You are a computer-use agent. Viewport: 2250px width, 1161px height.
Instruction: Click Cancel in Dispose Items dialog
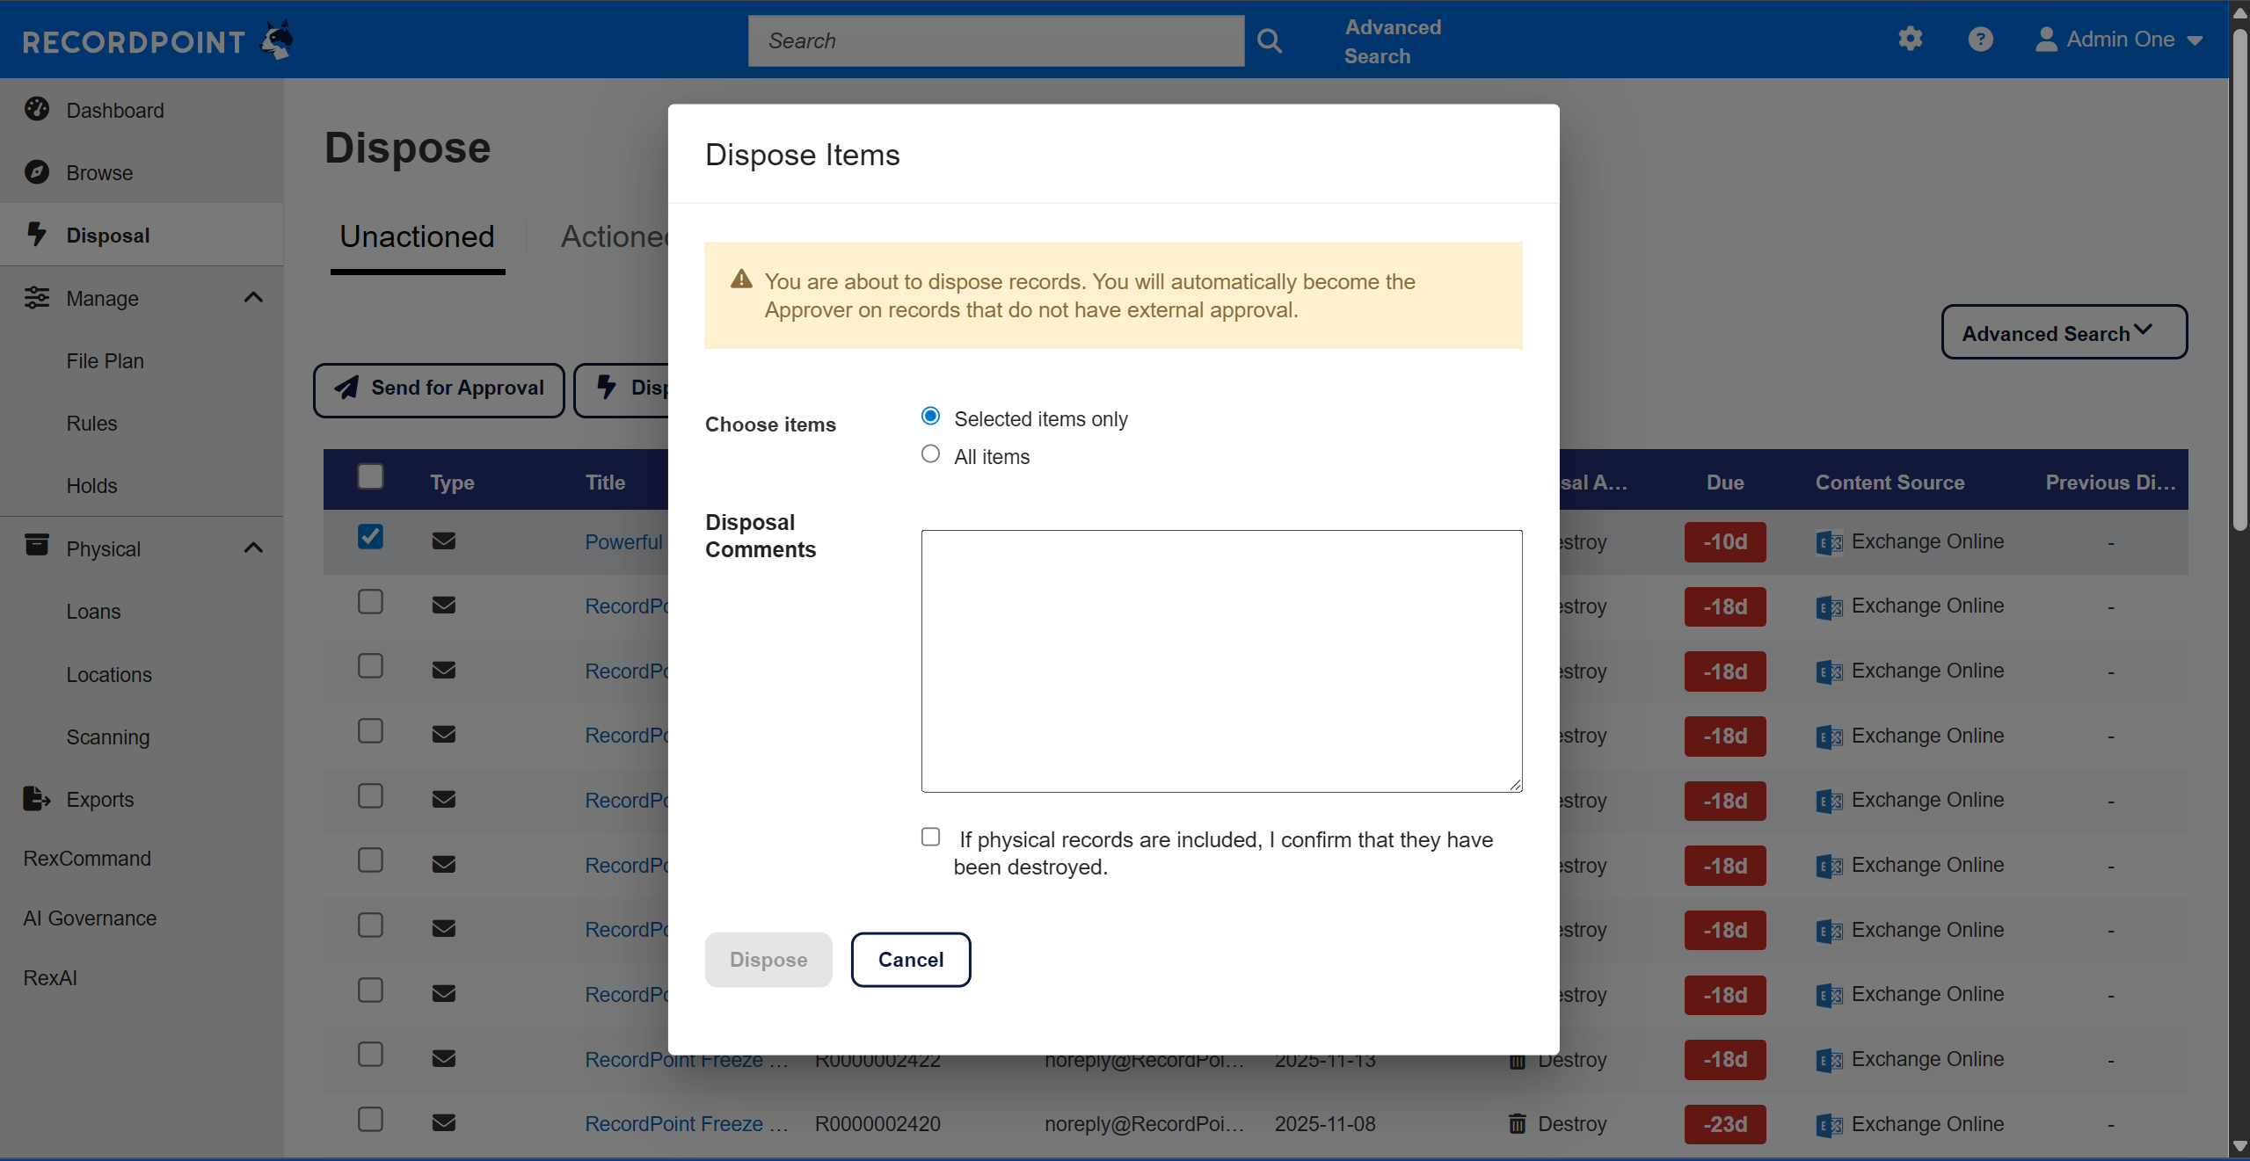[x=910, y=960]
